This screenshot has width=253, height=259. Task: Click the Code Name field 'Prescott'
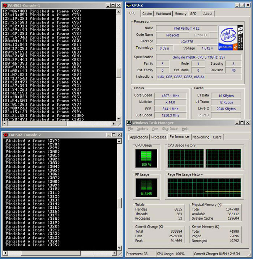click(172, 35)
